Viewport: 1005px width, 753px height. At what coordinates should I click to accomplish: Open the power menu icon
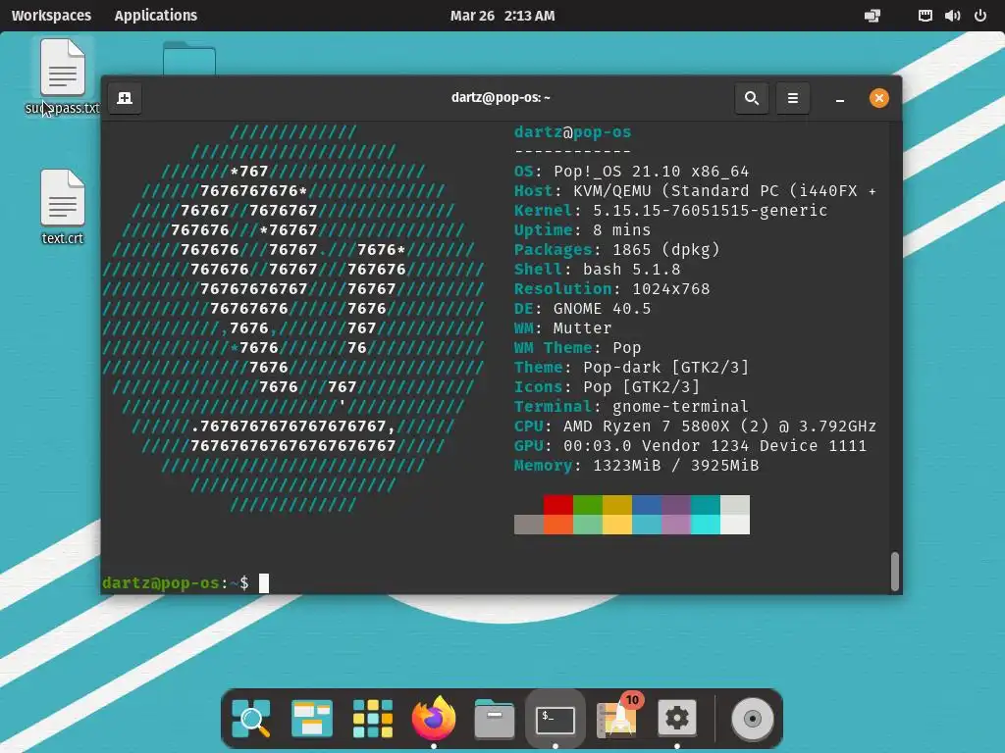(980, 16)
